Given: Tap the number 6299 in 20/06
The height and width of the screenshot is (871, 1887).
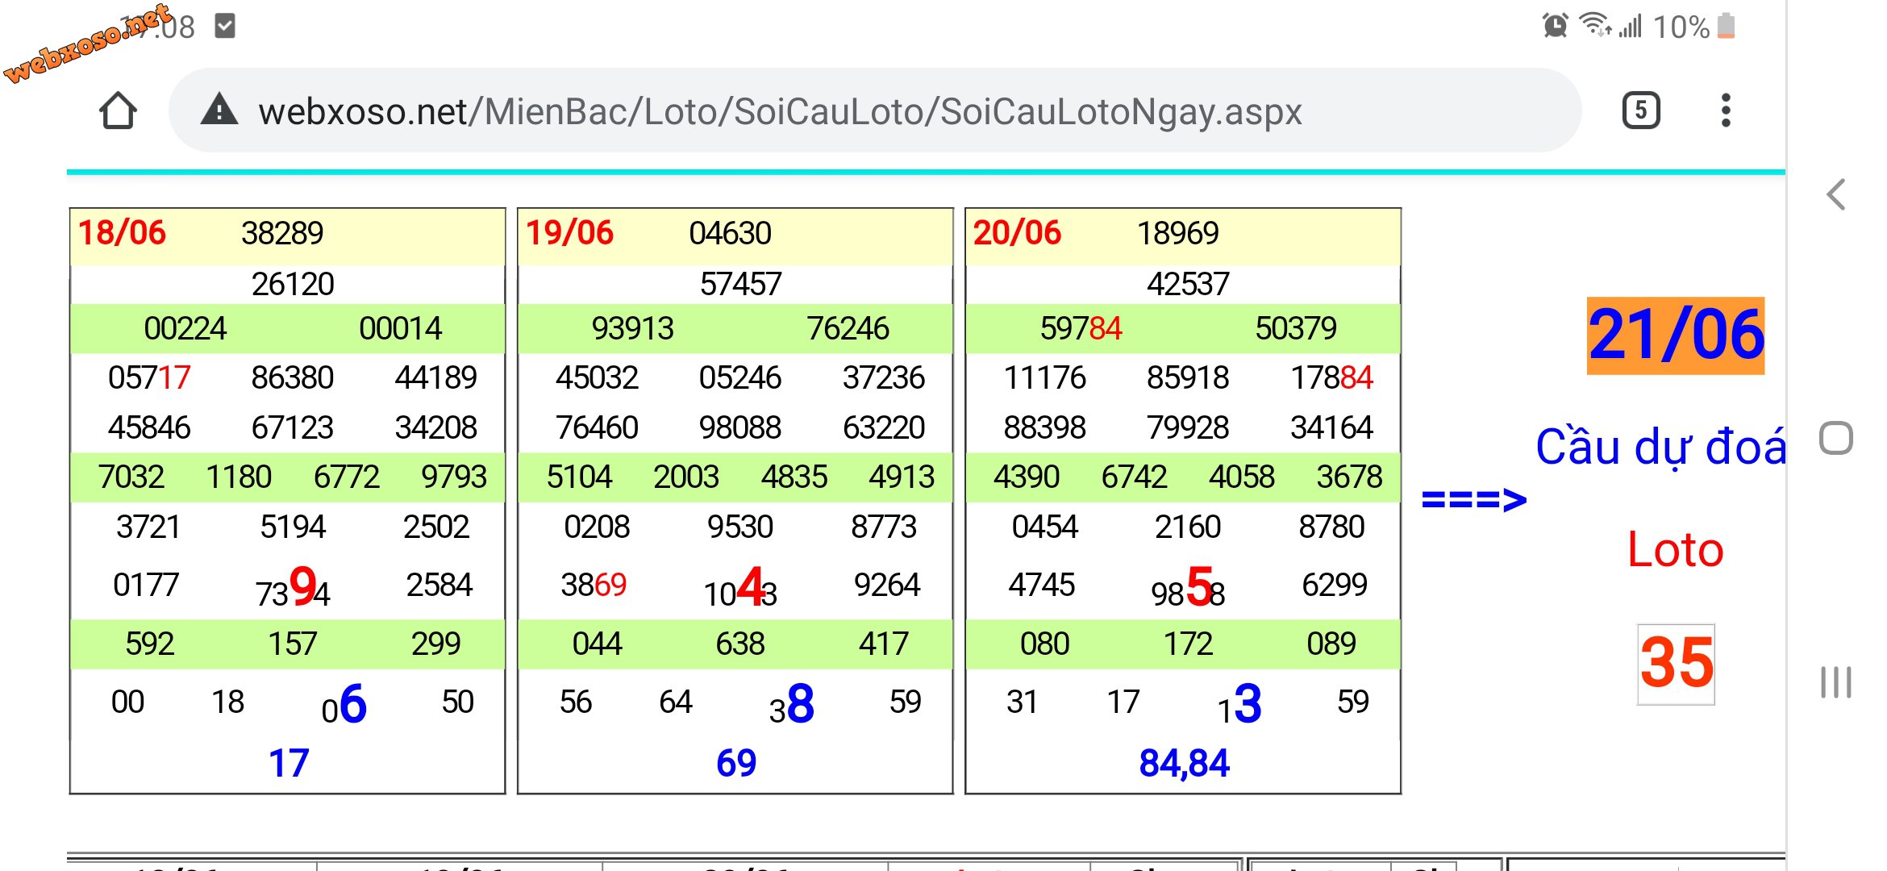Looking at the screenshot, I should (1335, 585).
